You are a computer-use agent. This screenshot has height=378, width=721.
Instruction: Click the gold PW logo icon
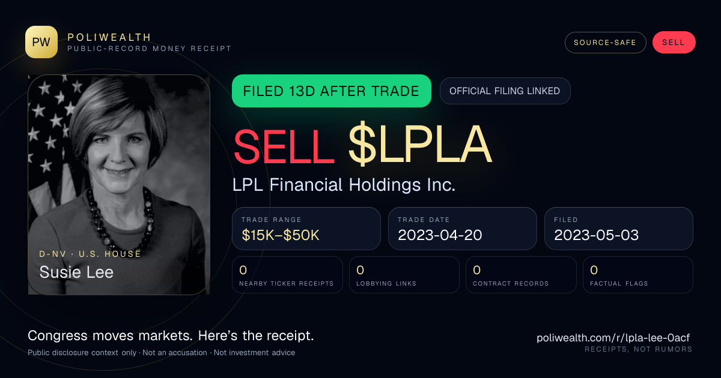click(41, 42)
